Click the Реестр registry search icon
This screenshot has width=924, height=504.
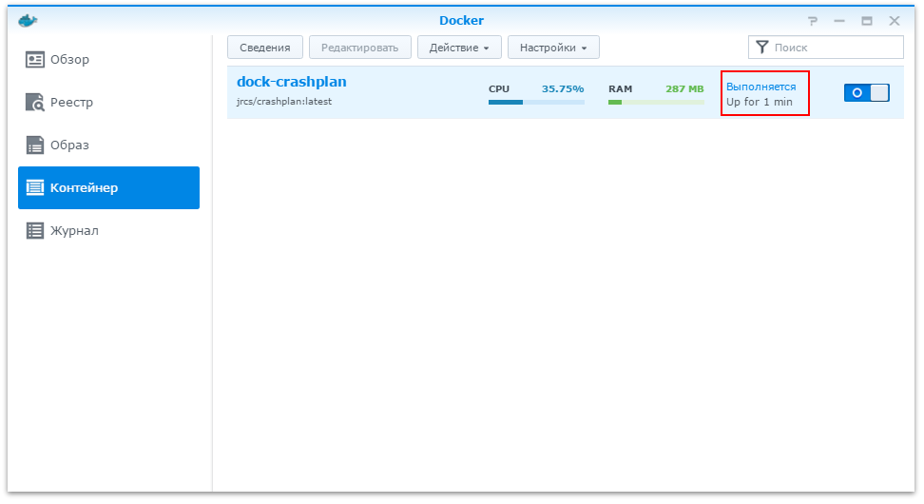(x=35, y=102)
